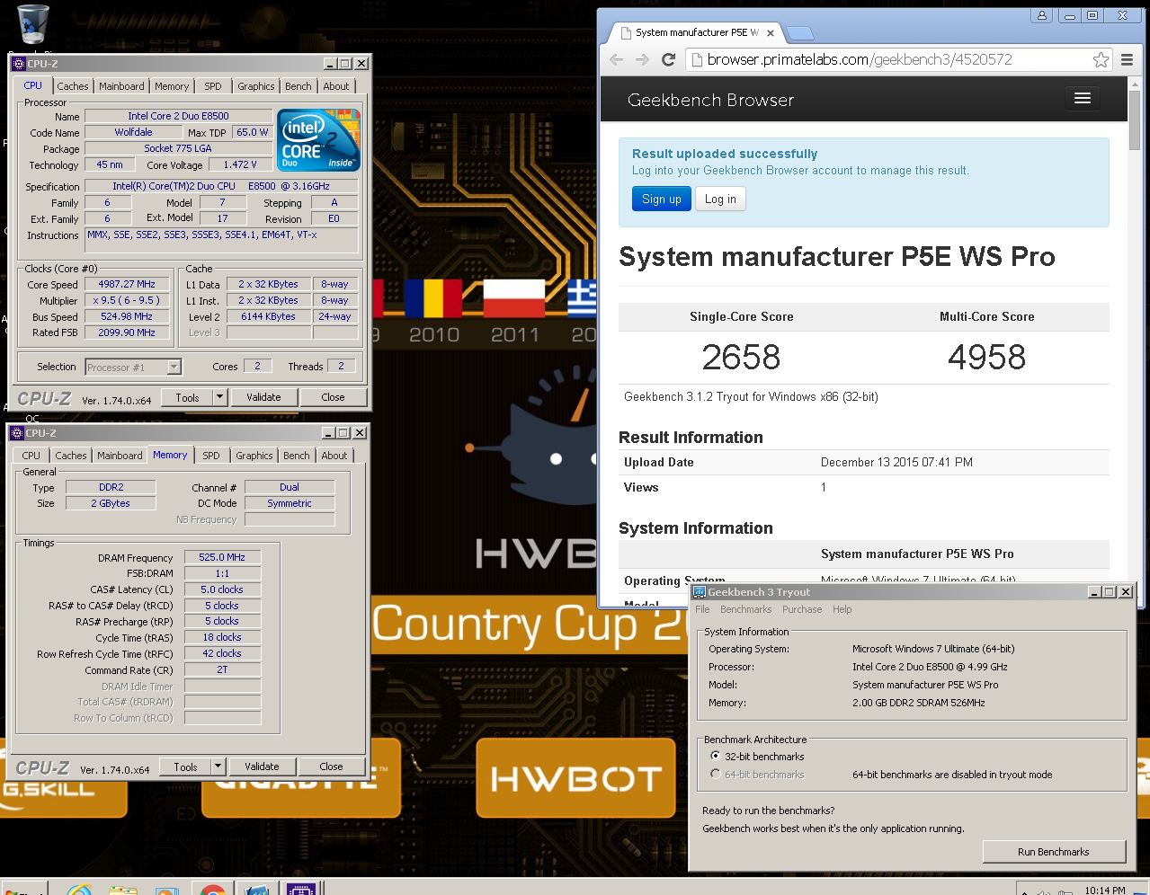Open the Chrome main menu icon
Viewport: 1150px width, 895px height.
(1127, 59)
